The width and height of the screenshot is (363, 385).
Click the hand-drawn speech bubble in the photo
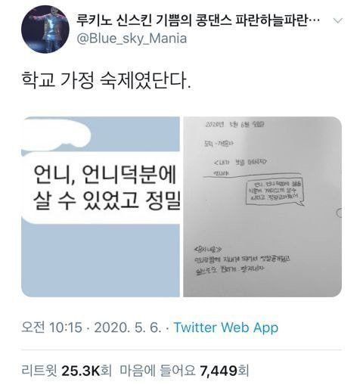point(275,192)
